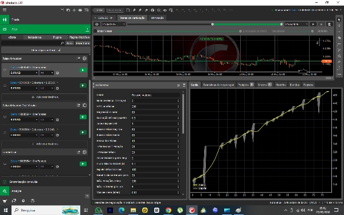Click Chrome icon in Windows taskbar
The height and width of the screenshot is (215, 344).
(x=169, y=210)
